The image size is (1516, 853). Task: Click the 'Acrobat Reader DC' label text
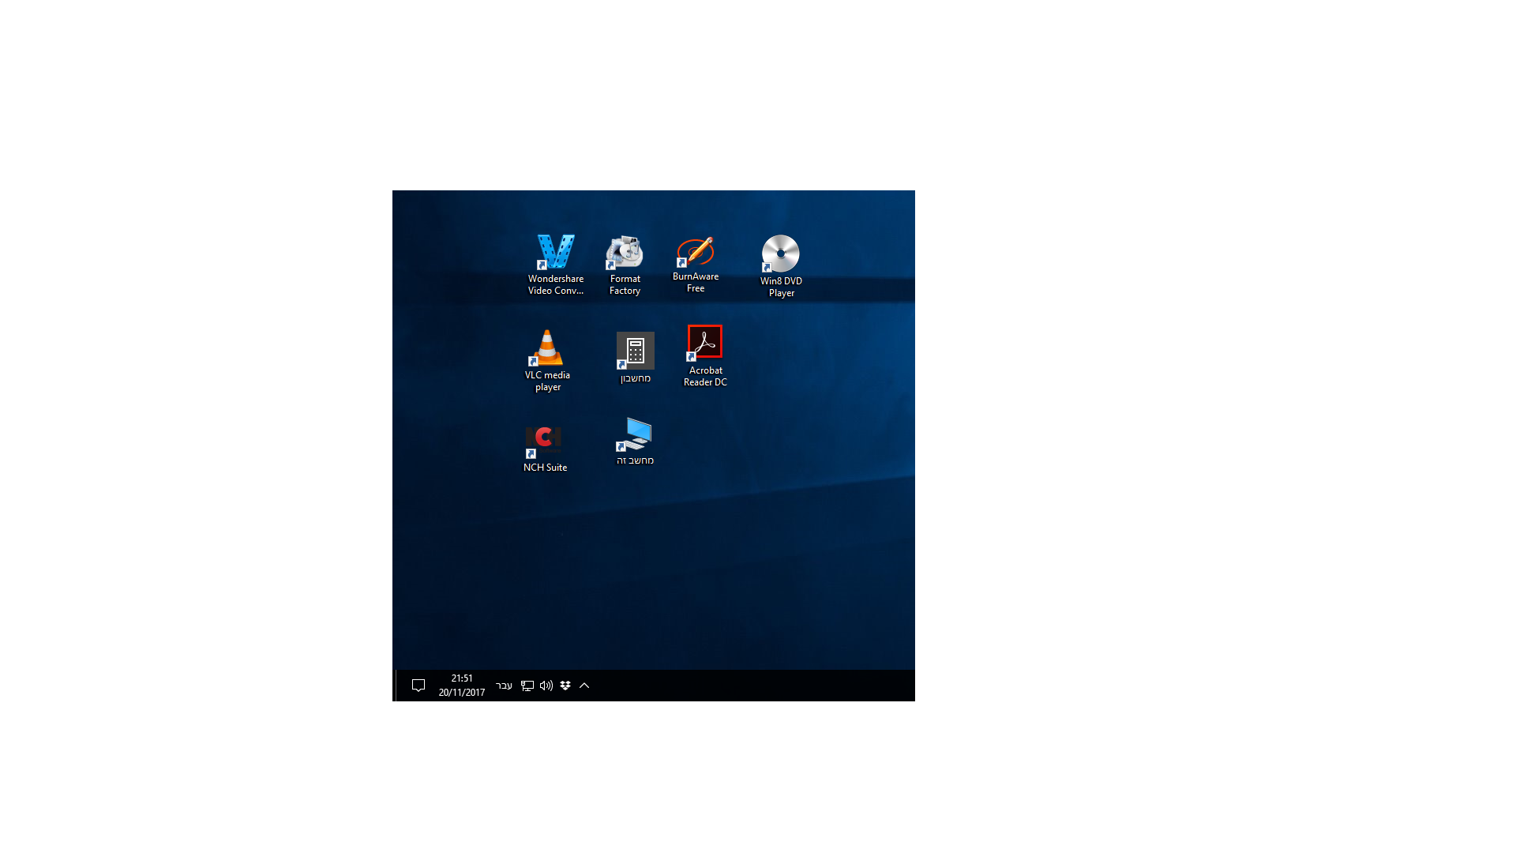(705, 377)
